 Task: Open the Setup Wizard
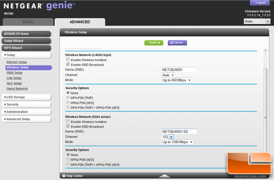(26, 41)
